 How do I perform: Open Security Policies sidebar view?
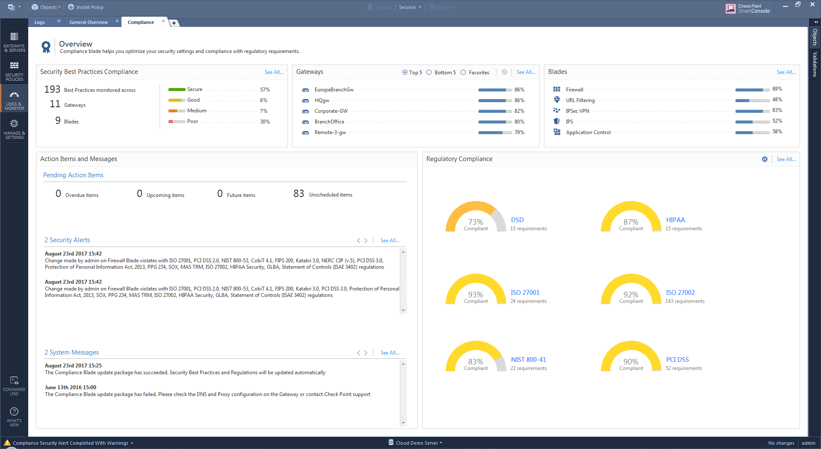[x=14, y=71]
